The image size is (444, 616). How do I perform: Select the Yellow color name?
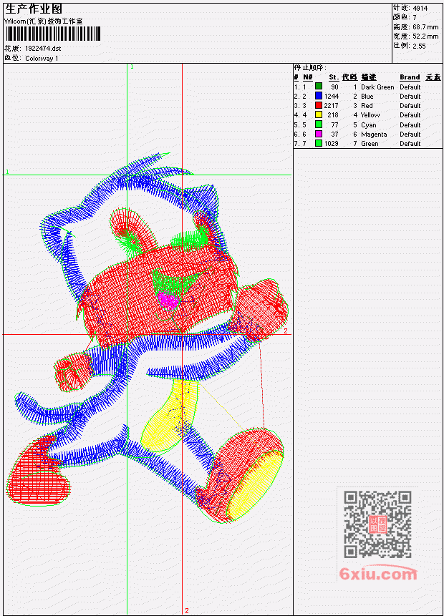(x=370, y=115)
